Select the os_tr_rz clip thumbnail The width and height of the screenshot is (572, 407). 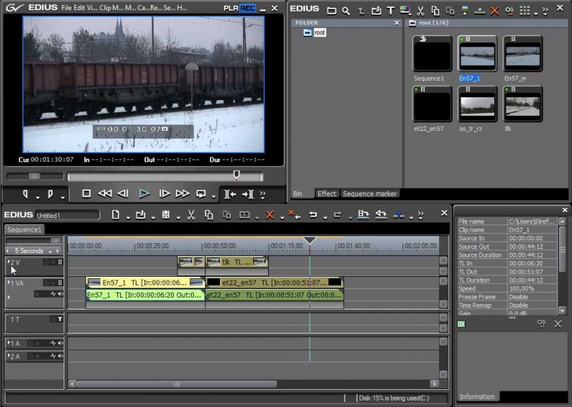(478, 106)
